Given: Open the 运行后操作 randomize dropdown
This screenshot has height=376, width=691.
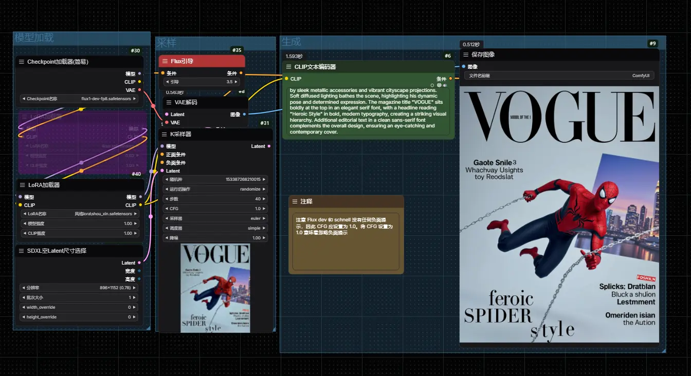Looking at the screenshot, I should [x=215, y=189].
